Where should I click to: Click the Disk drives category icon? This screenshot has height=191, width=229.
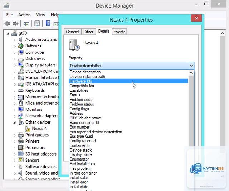[x=21, y=59]
